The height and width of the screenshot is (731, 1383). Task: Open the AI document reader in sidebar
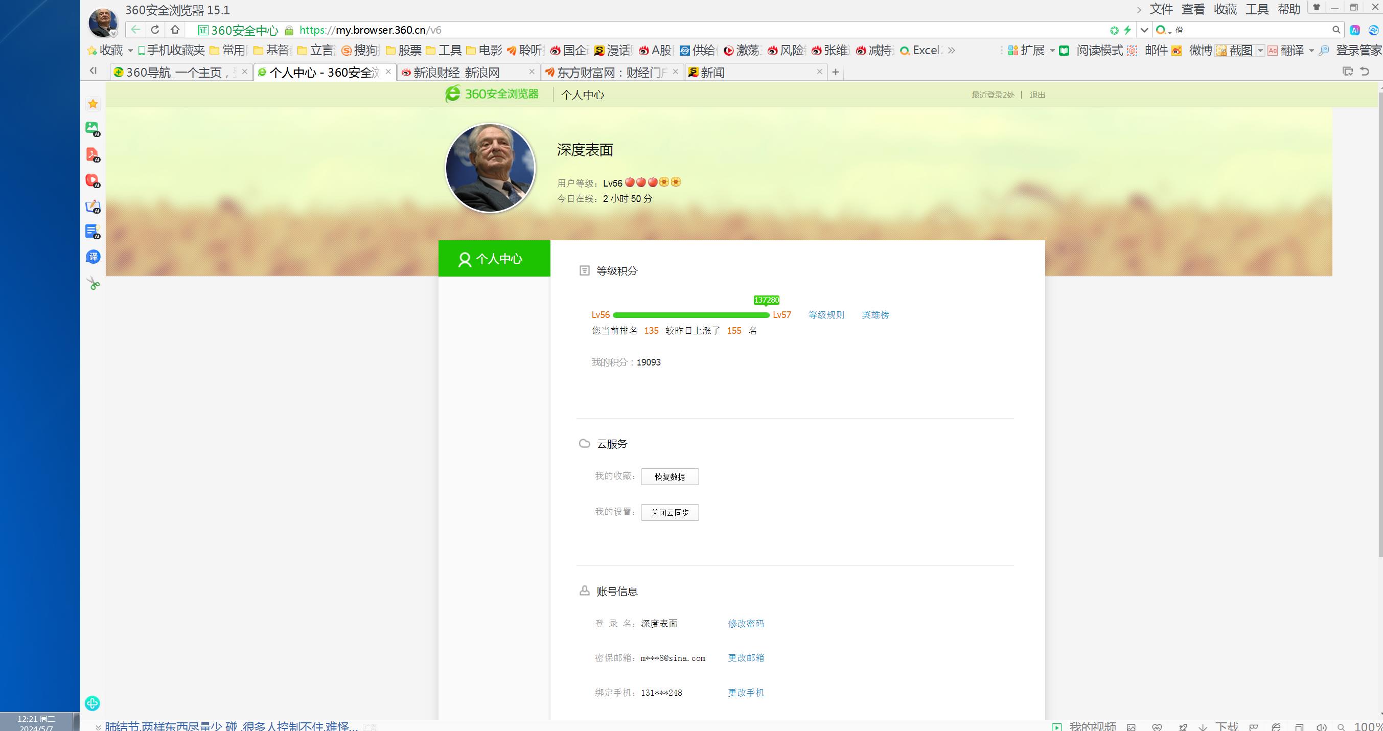coord(93,232)
